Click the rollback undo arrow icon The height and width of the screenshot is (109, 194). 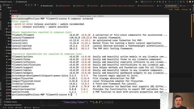click(x=184, y=2)
